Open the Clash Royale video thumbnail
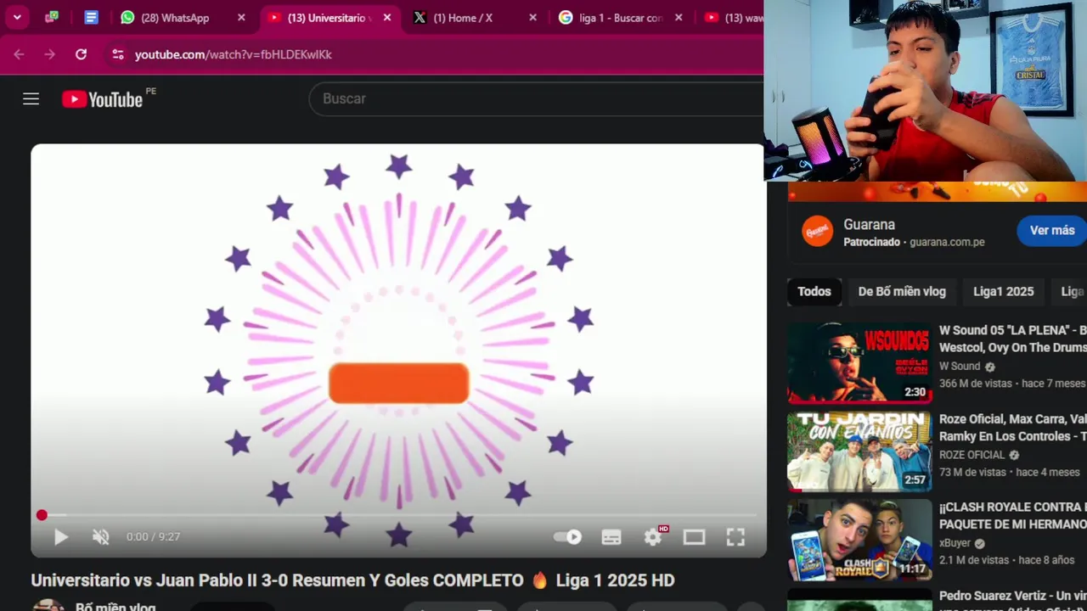Viewport: 1087px width, 611px height. coord(859,540)
